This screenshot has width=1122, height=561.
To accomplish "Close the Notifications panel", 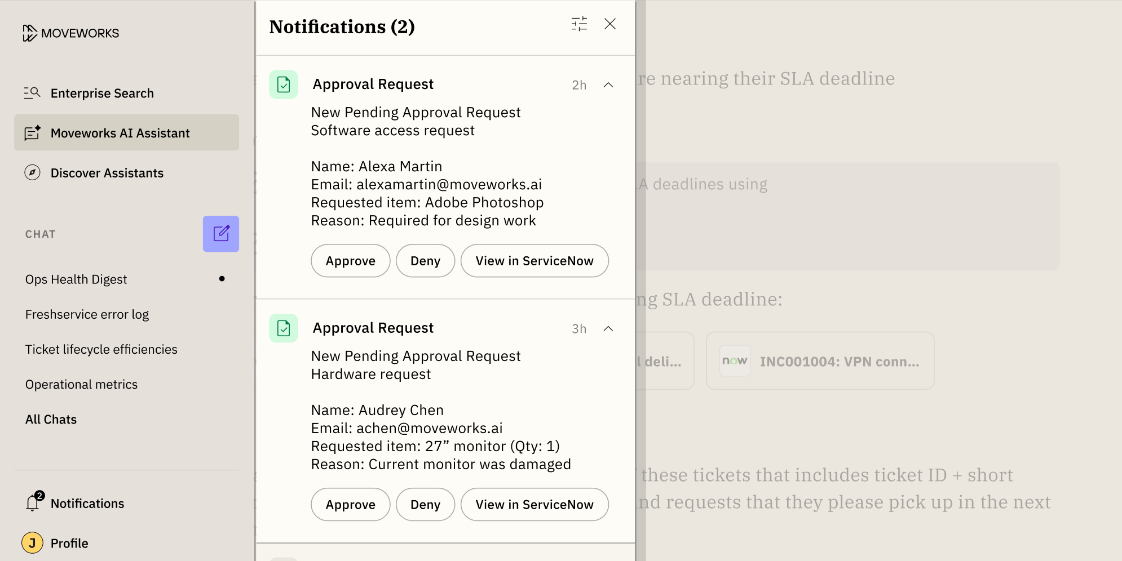I will pos(611,24).
